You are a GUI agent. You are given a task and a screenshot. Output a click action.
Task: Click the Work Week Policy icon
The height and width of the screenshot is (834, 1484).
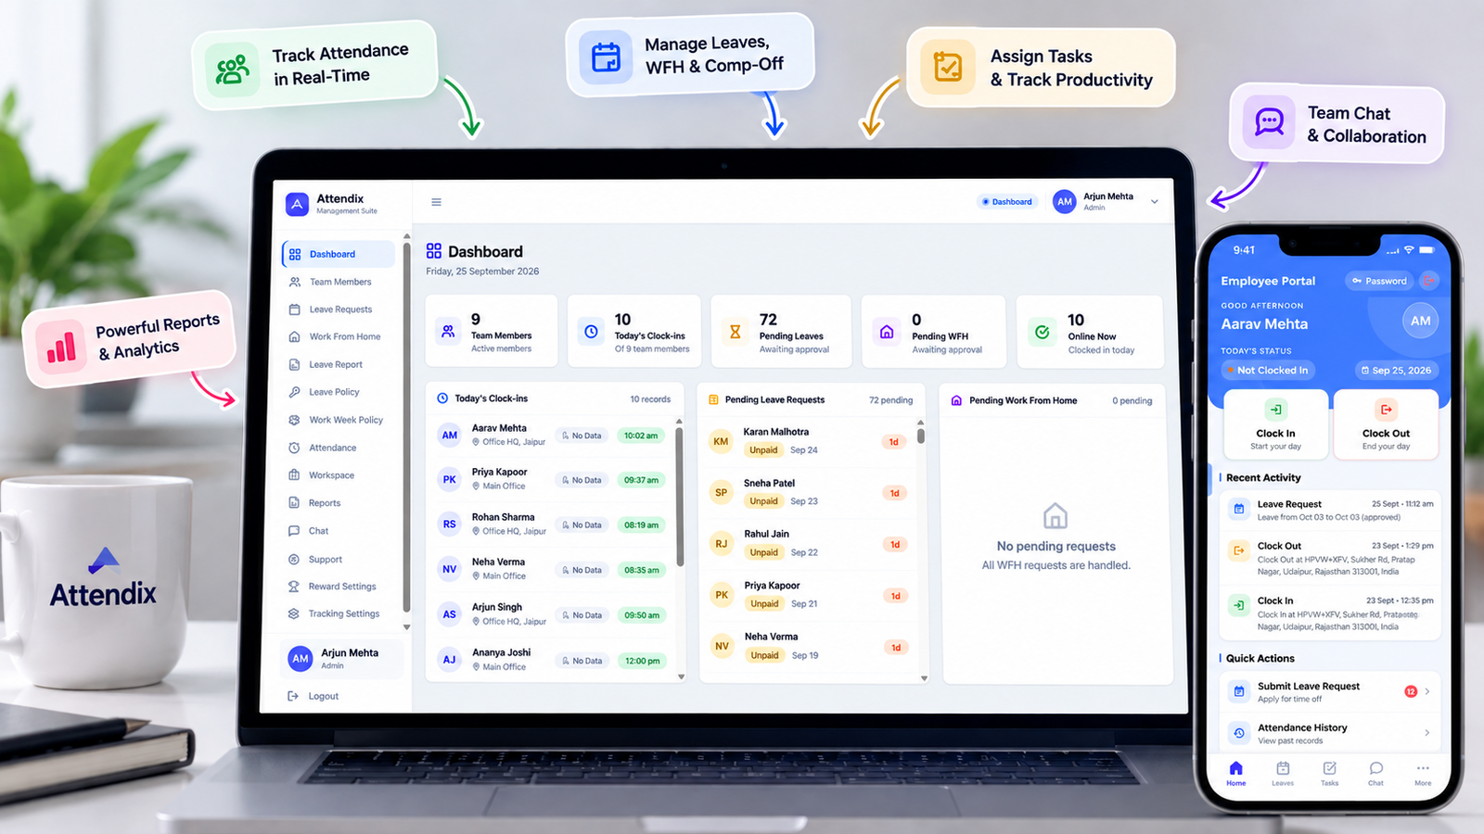coord(294,420)
